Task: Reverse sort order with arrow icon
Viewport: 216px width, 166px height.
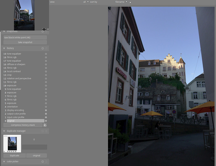Action: (130, 2)
